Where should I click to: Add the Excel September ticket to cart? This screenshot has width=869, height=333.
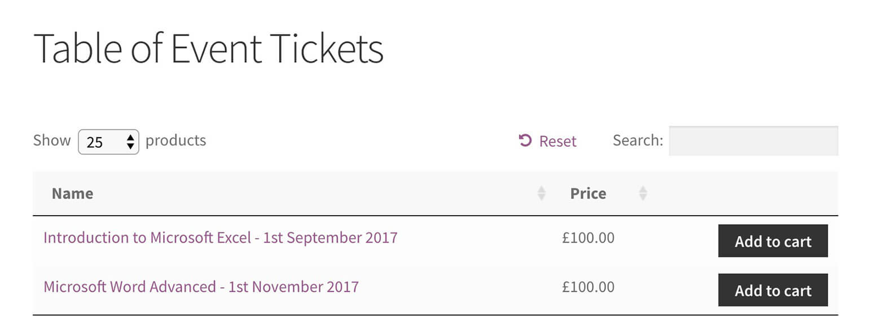pyautogui.click(x=773, y=241)
